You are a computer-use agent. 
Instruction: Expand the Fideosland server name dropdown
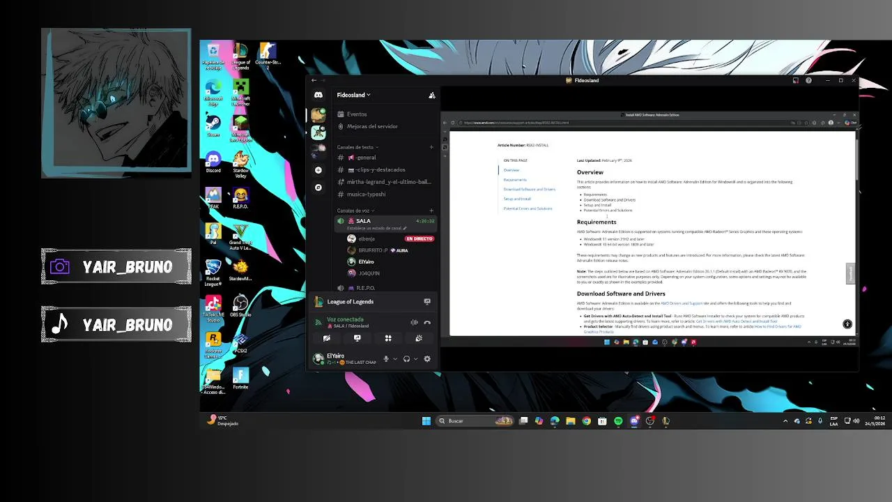(353, 95)
